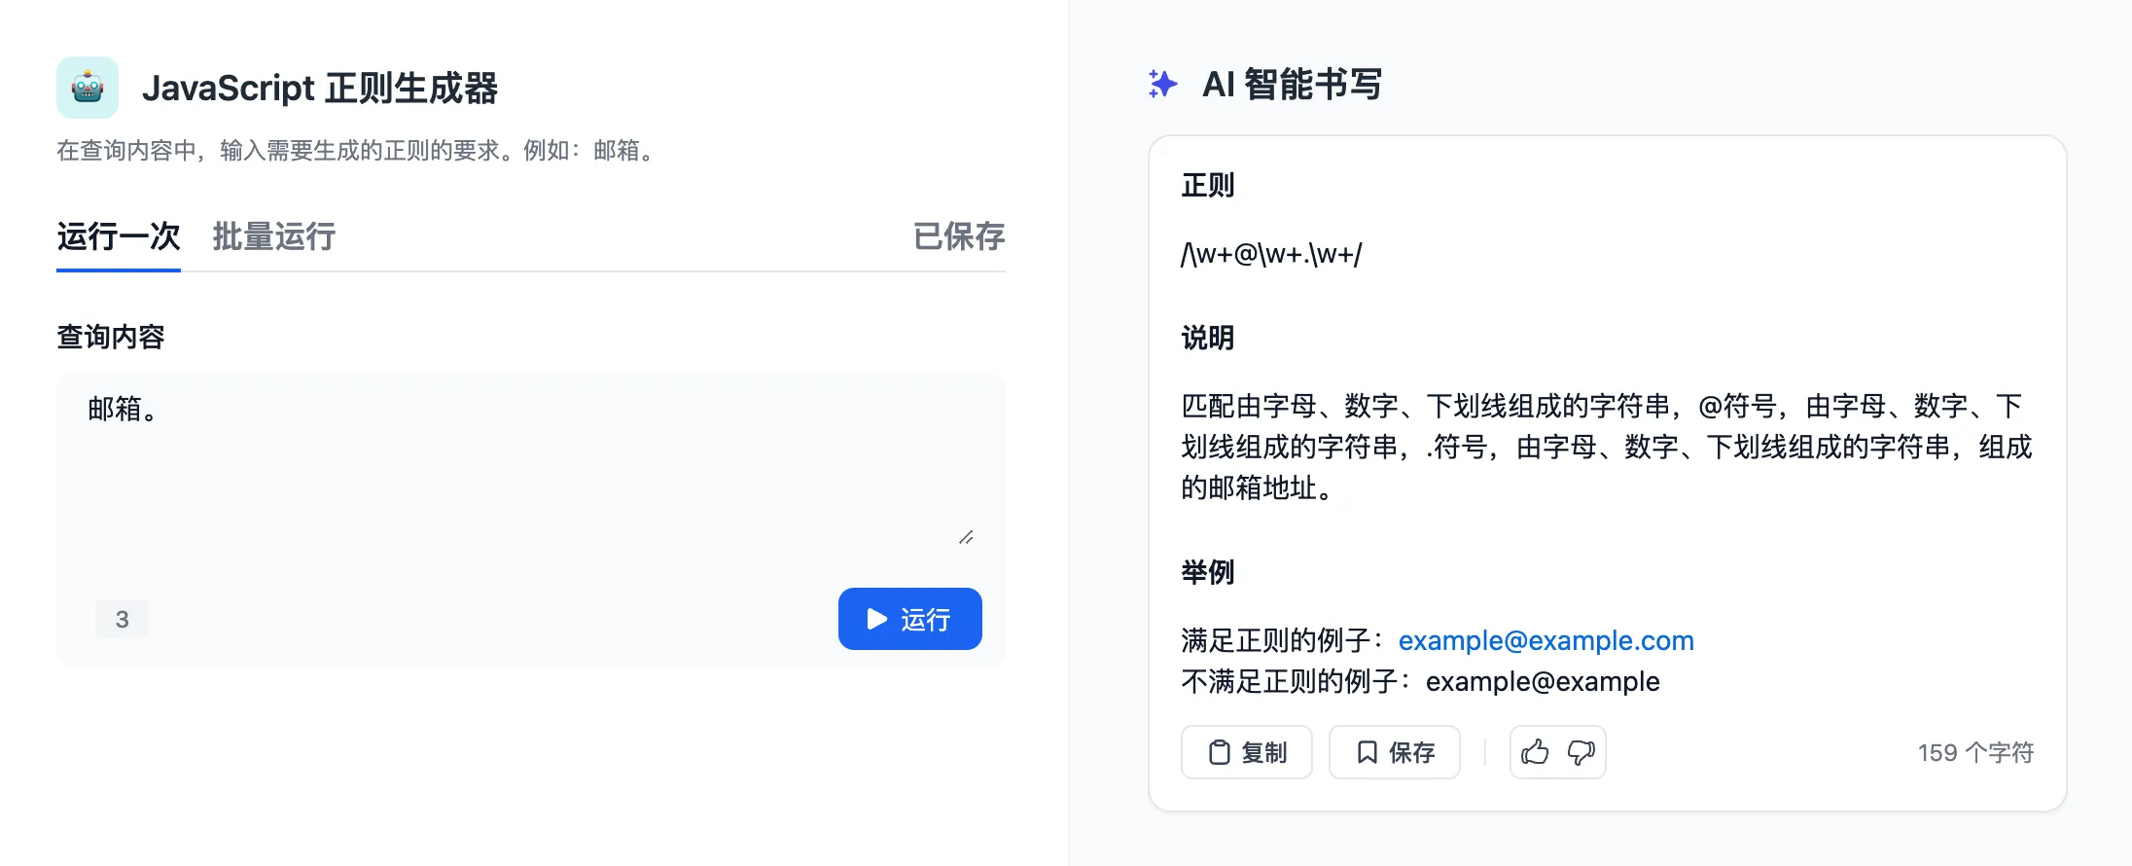This screenshot has height=866, width=2132.
Task: Click the JavaScript 正则生成器 title
Action: coord(320,88)
